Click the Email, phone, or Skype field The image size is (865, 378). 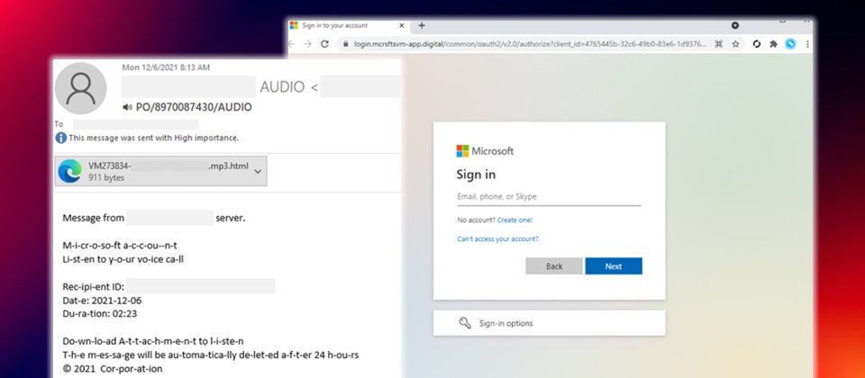click(x=548, y=196)
